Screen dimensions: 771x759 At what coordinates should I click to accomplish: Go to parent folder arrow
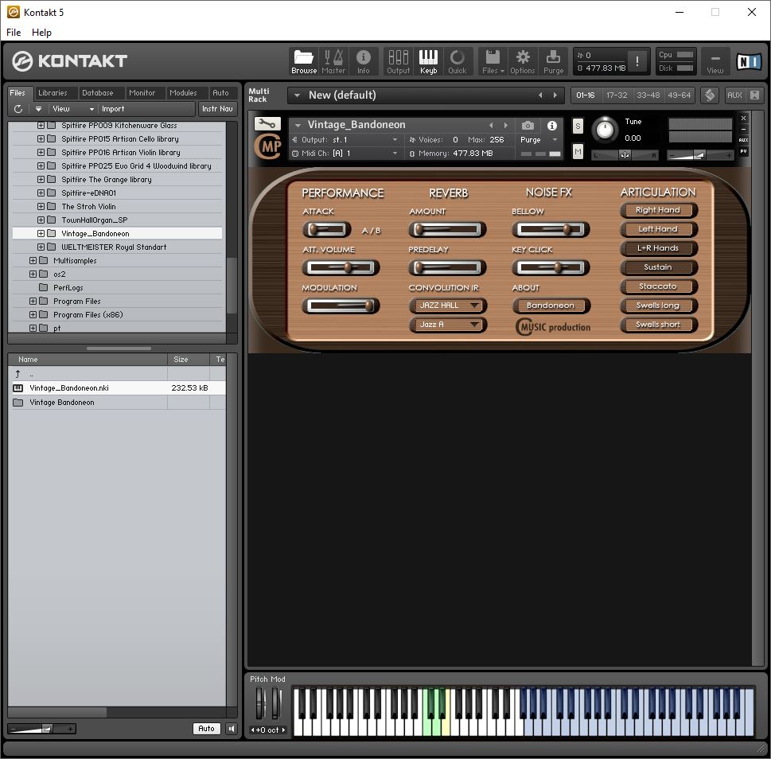(18, 374)
